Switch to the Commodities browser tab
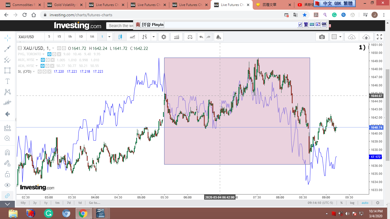Viewport: 390px width, 219px height. (23, 5)
